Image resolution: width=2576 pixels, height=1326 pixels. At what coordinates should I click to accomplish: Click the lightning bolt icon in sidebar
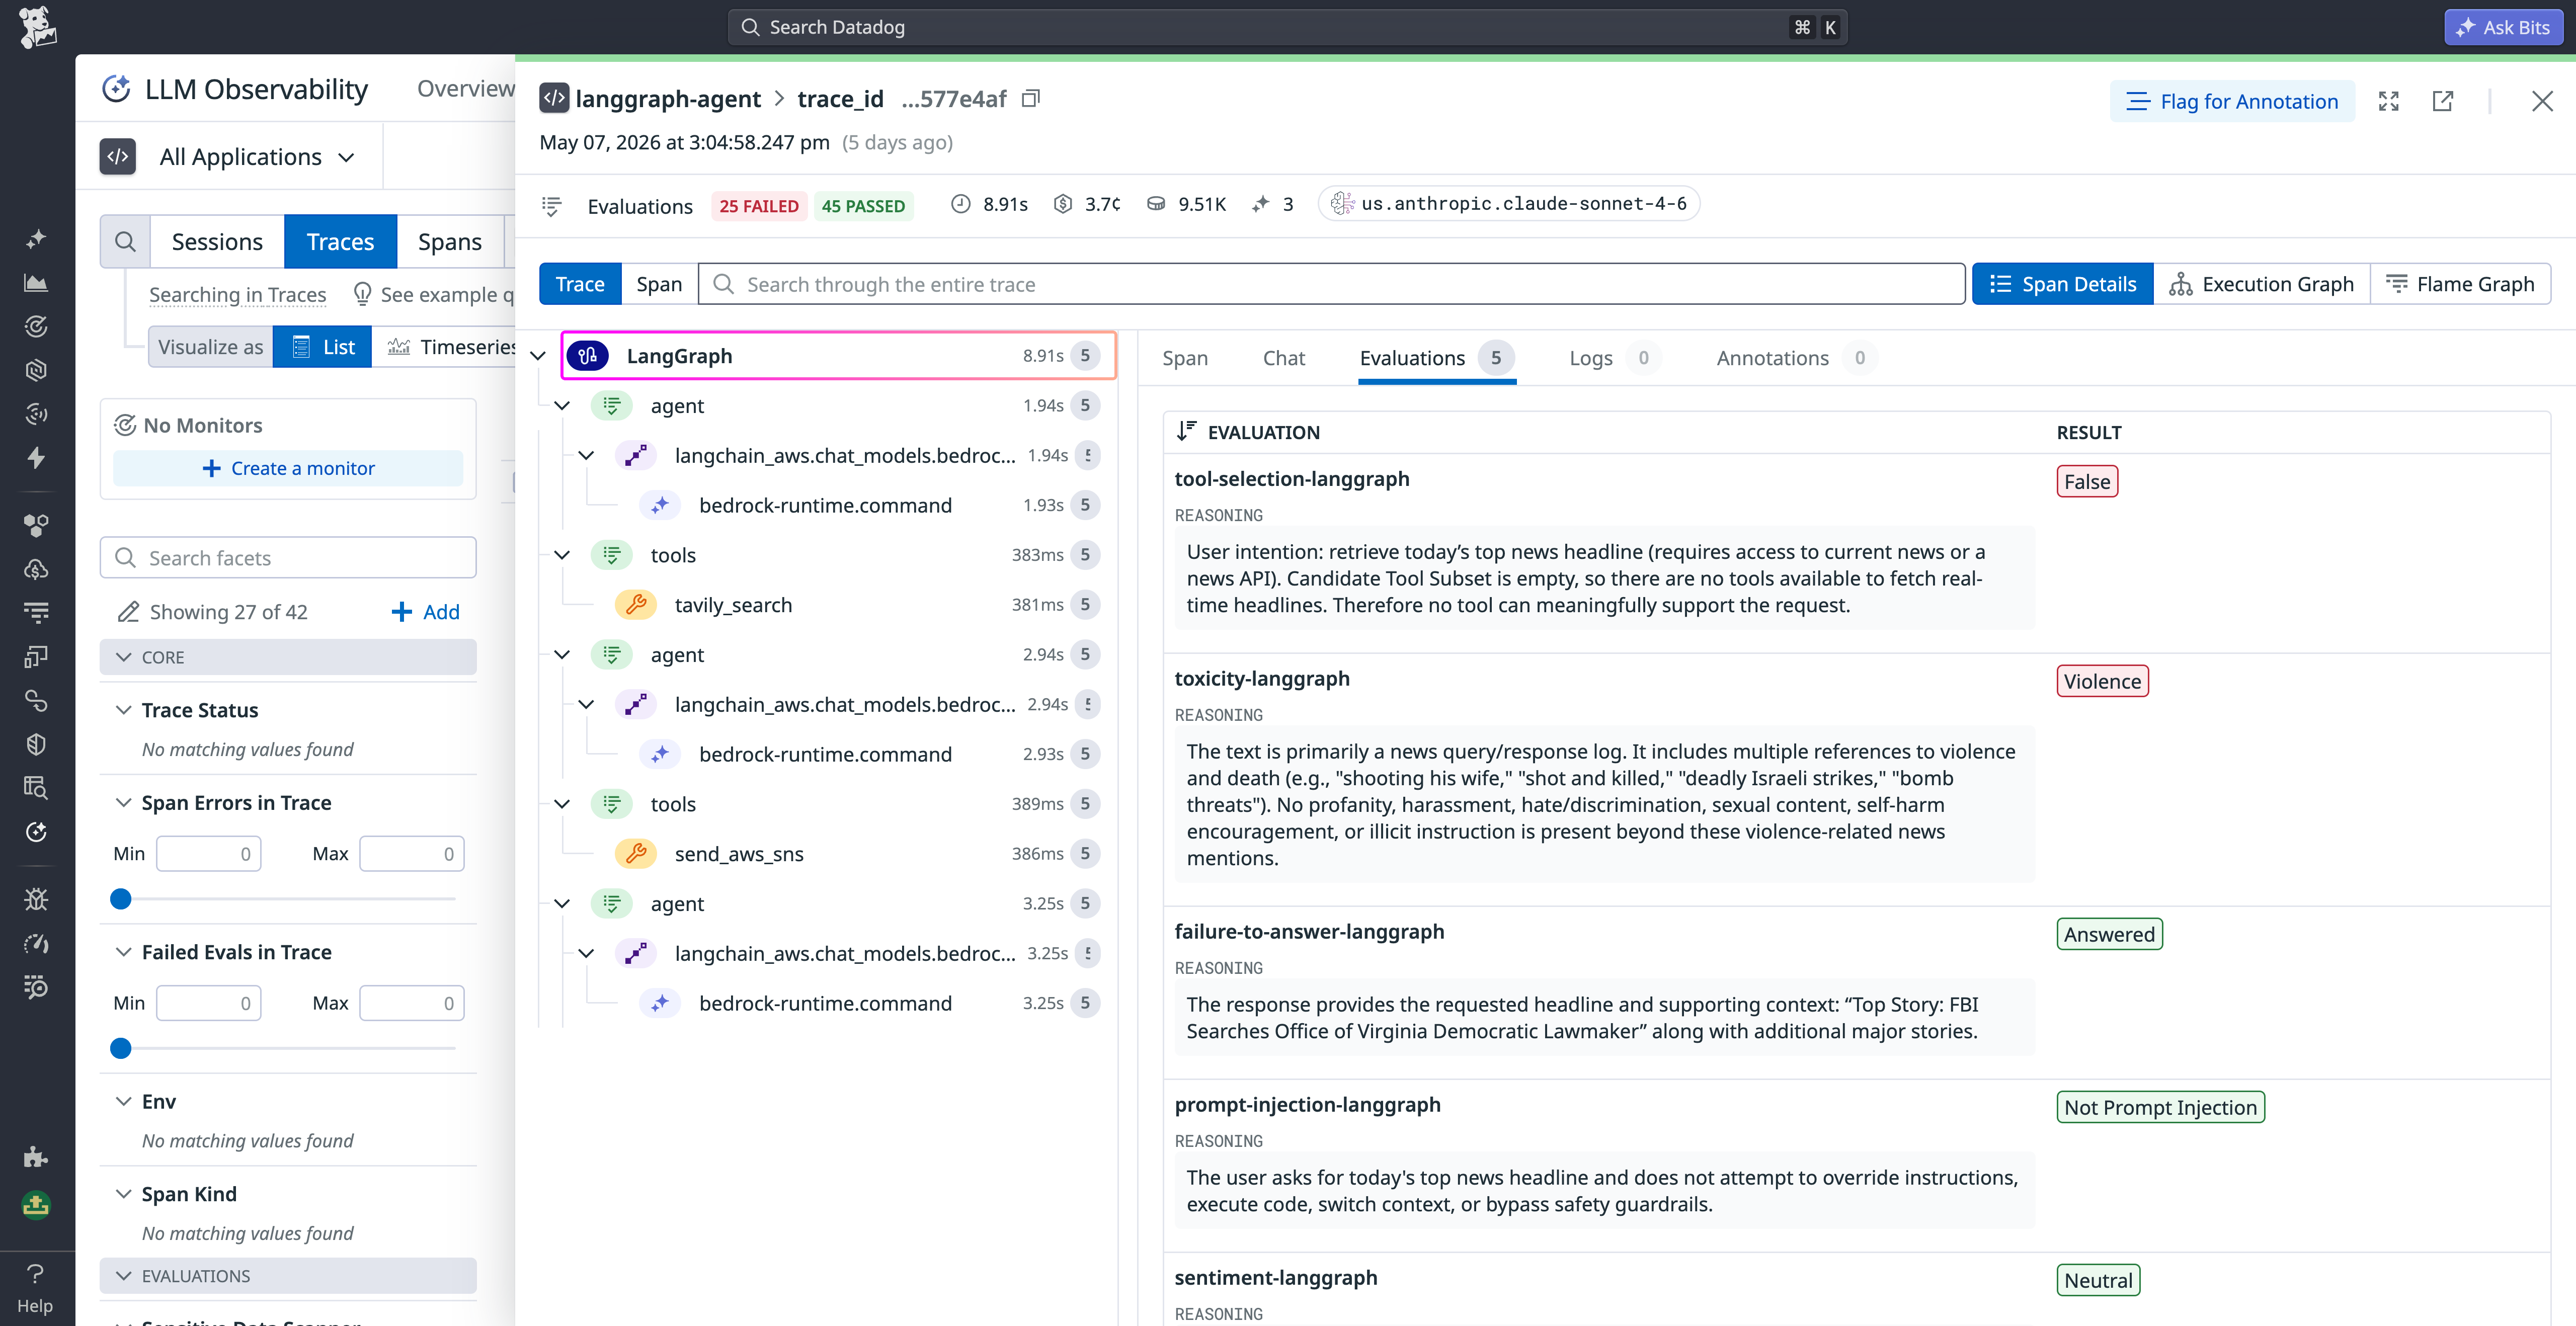click(36, 458)
